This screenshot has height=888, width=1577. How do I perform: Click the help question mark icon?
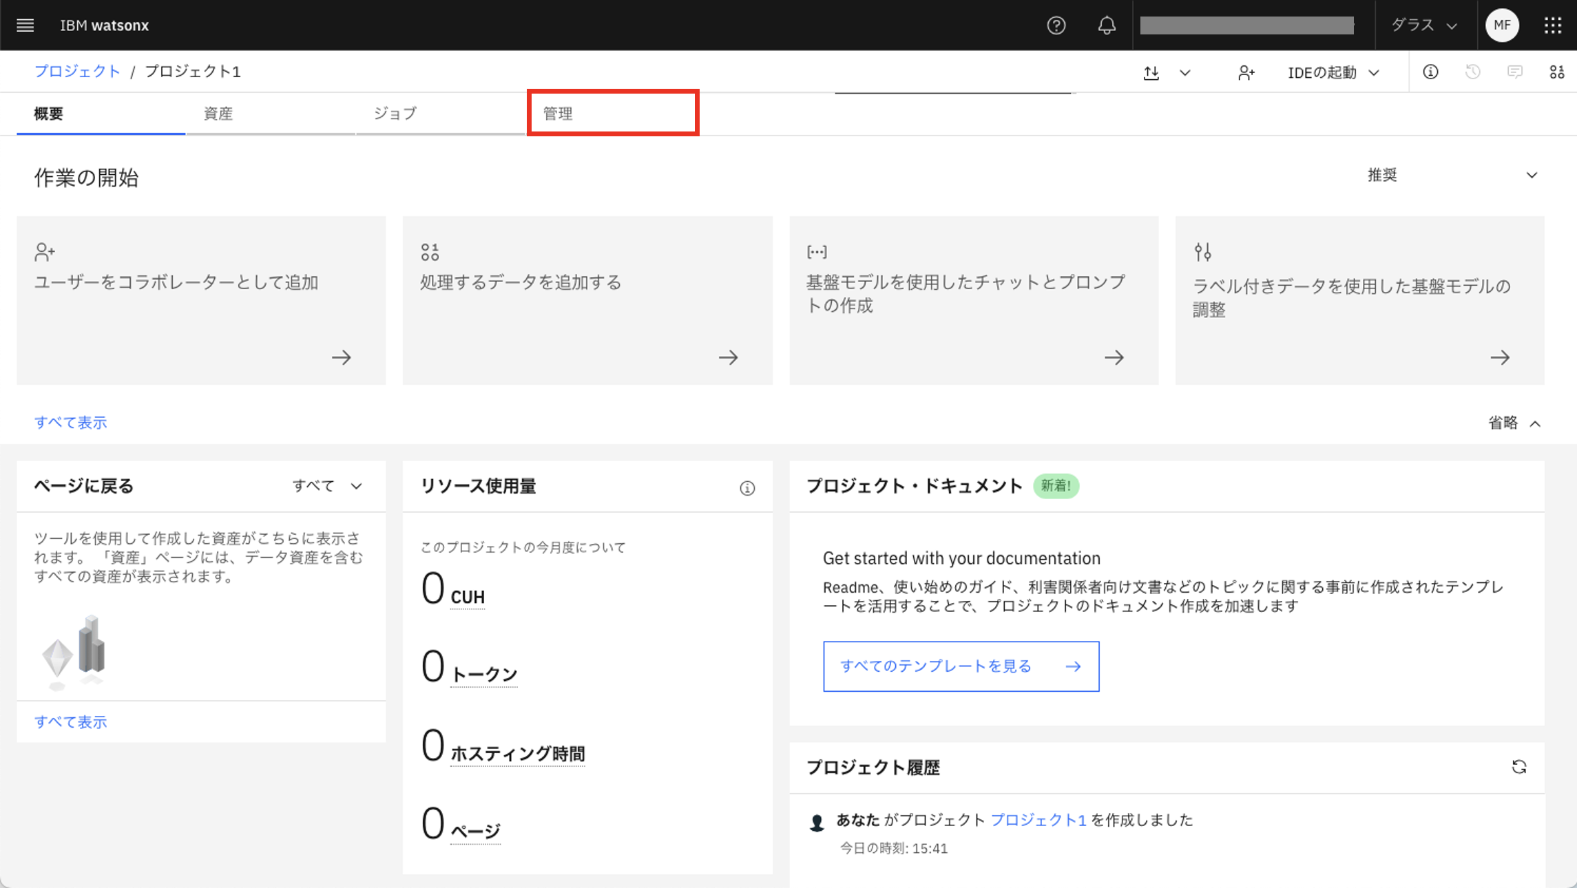(x=1056, y=25)
